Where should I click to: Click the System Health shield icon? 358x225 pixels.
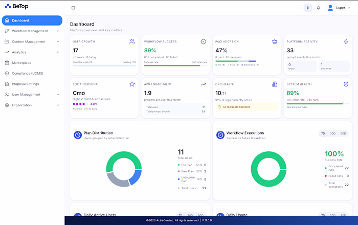point(346,84)
